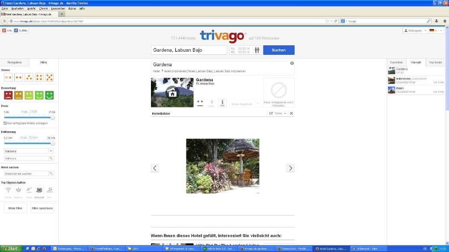Show the previous hotel image
This screenshot has height=252, width=449.
[x=155, y=168]
